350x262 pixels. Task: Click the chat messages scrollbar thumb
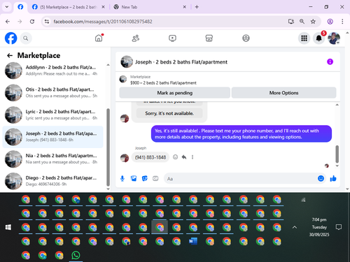(337, 154)
